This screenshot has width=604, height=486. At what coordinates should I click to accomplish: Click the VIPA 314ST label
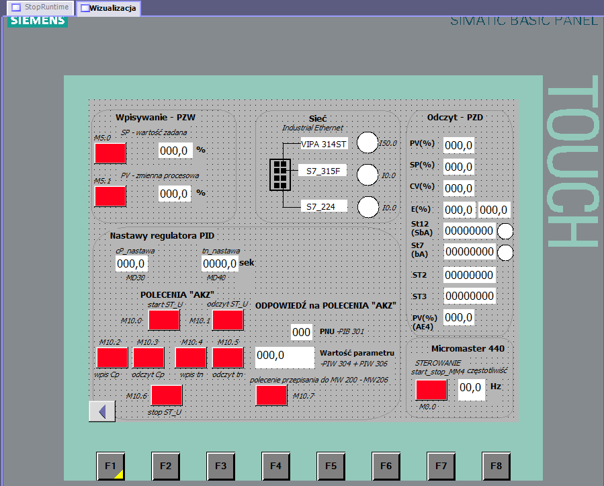[324, 144]
